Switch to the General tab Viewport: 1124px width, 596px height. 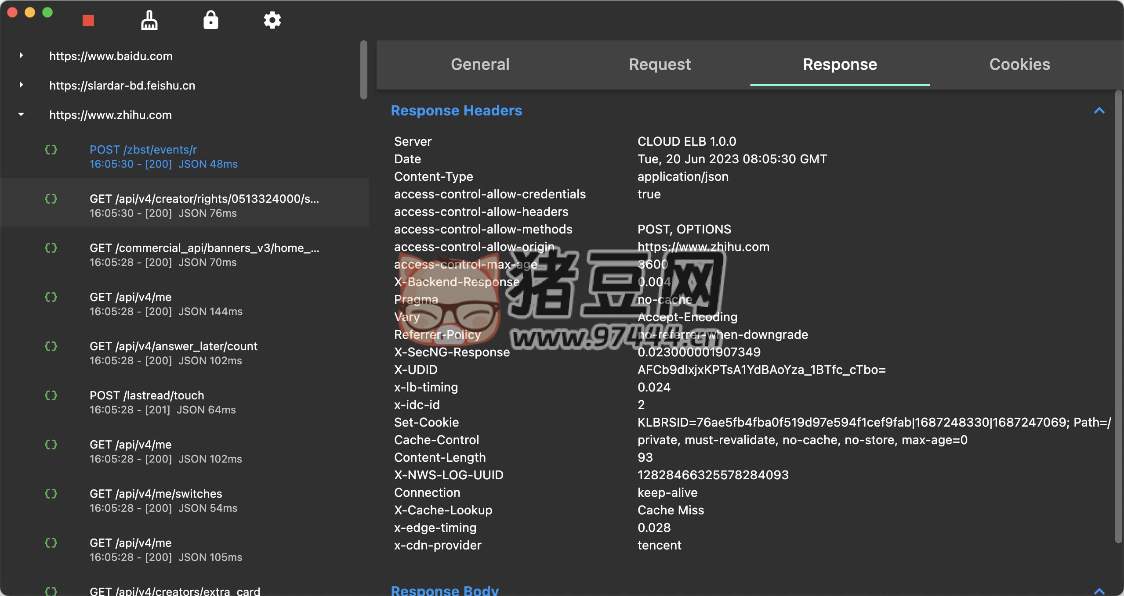point(480,65)
